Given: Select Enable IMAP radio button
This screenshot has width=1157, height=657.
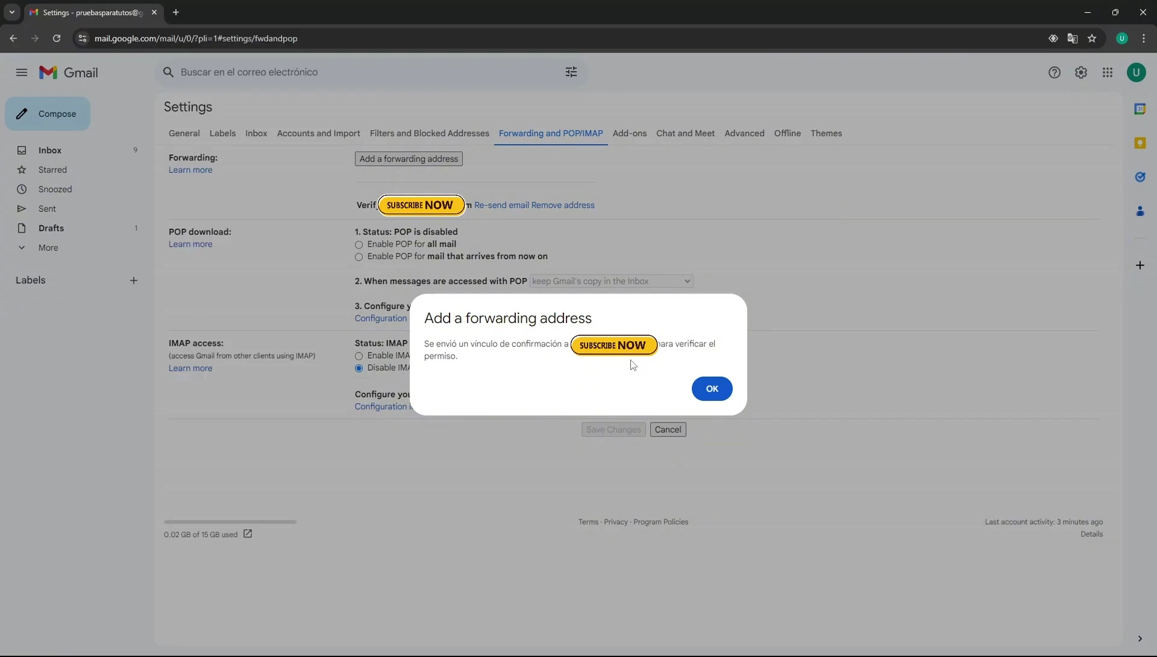Looking at the screenshot, I should point(359,356).
